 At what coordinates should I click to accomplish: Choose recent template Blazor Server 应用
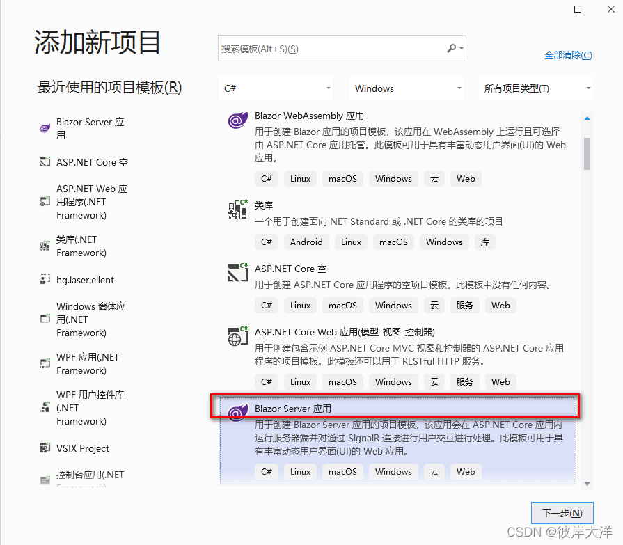coord(90,128)
